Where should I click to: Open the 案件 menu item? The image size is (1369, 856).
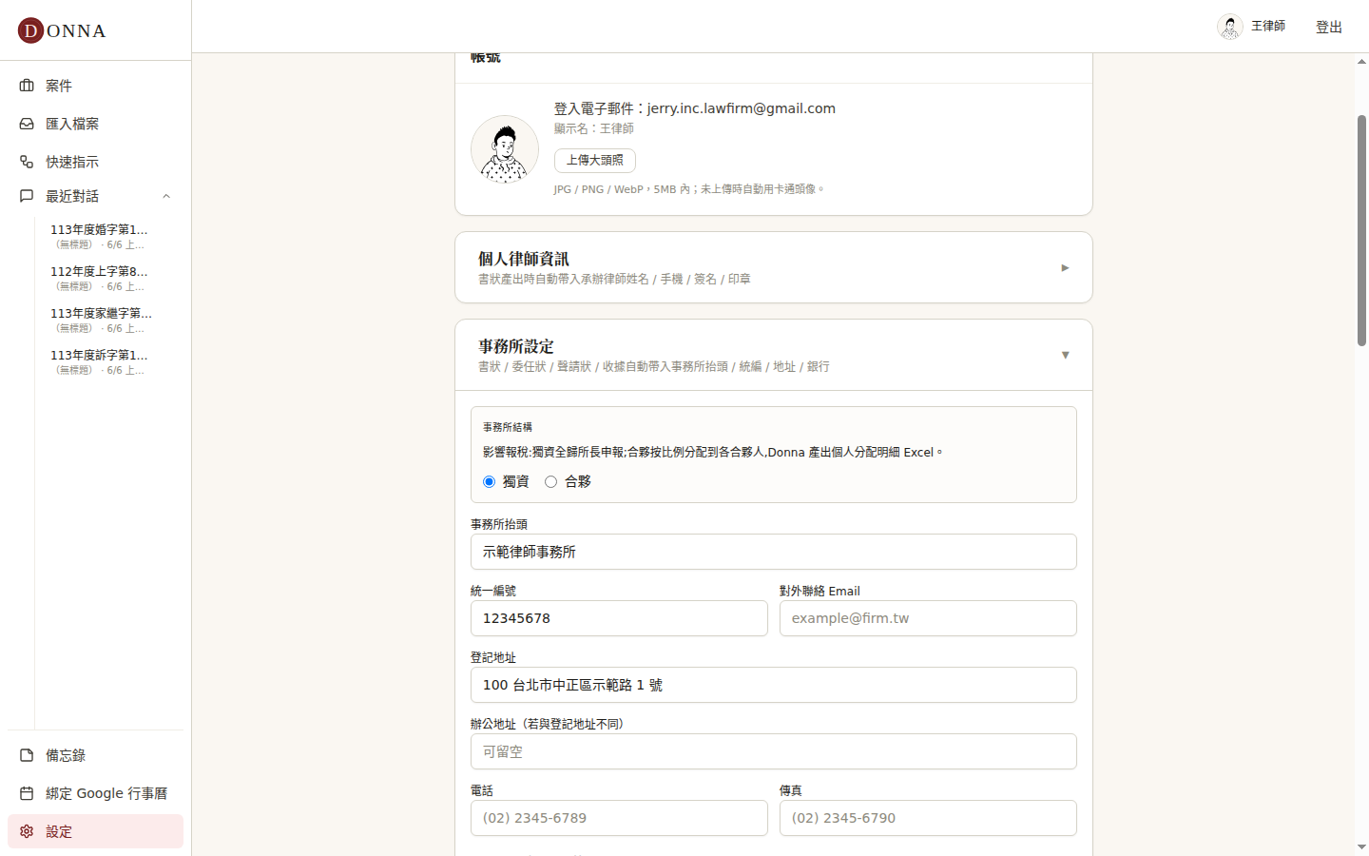[95, 86]
